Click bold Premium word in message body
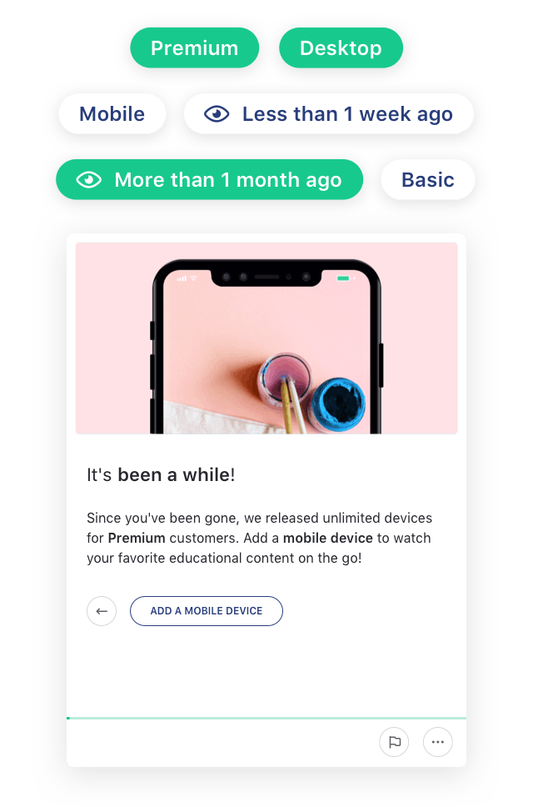Image resolution: width=533 pixels, height=807 pixels. point(137,538)
